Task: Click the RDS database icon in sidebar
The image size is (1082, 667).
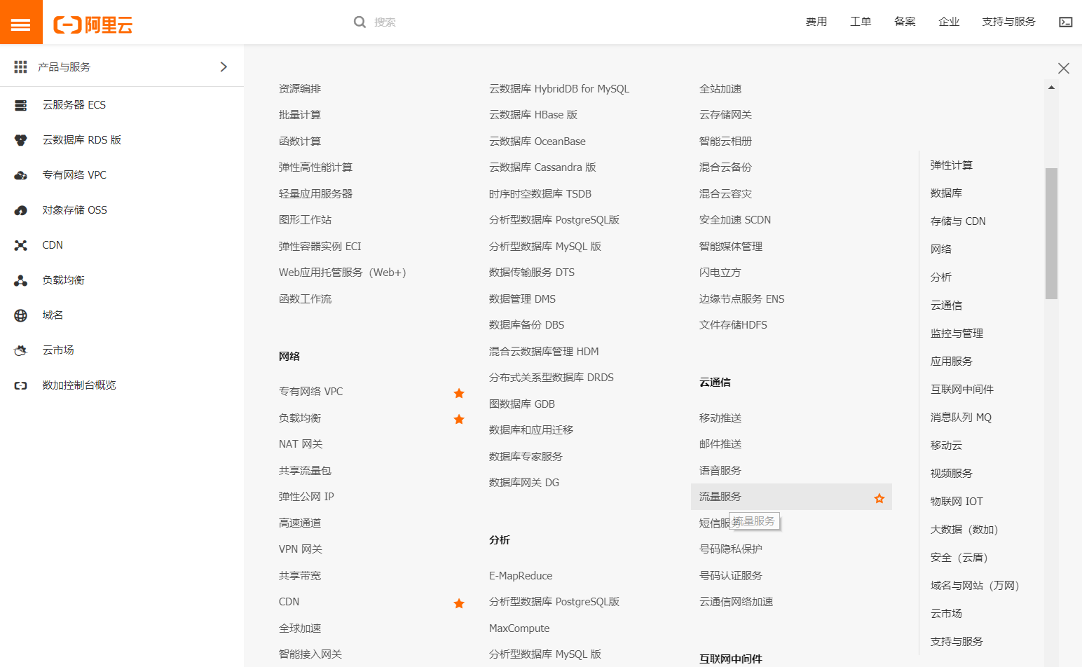Action: tap(21, 140)
